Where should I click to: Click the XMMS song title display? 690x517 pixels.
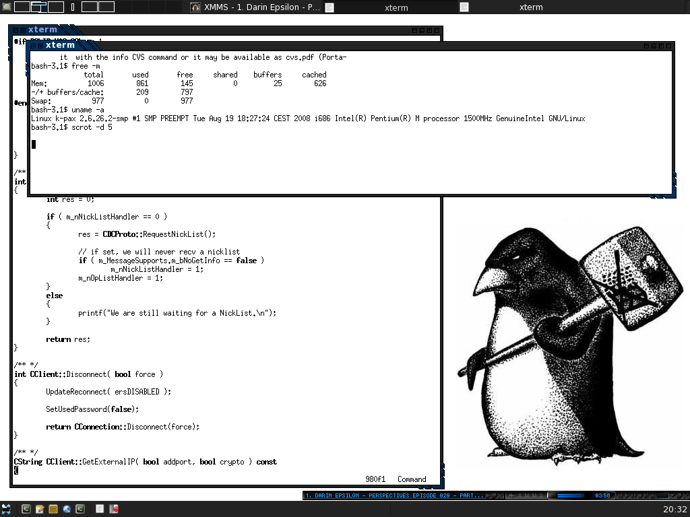tap(394, 495)
